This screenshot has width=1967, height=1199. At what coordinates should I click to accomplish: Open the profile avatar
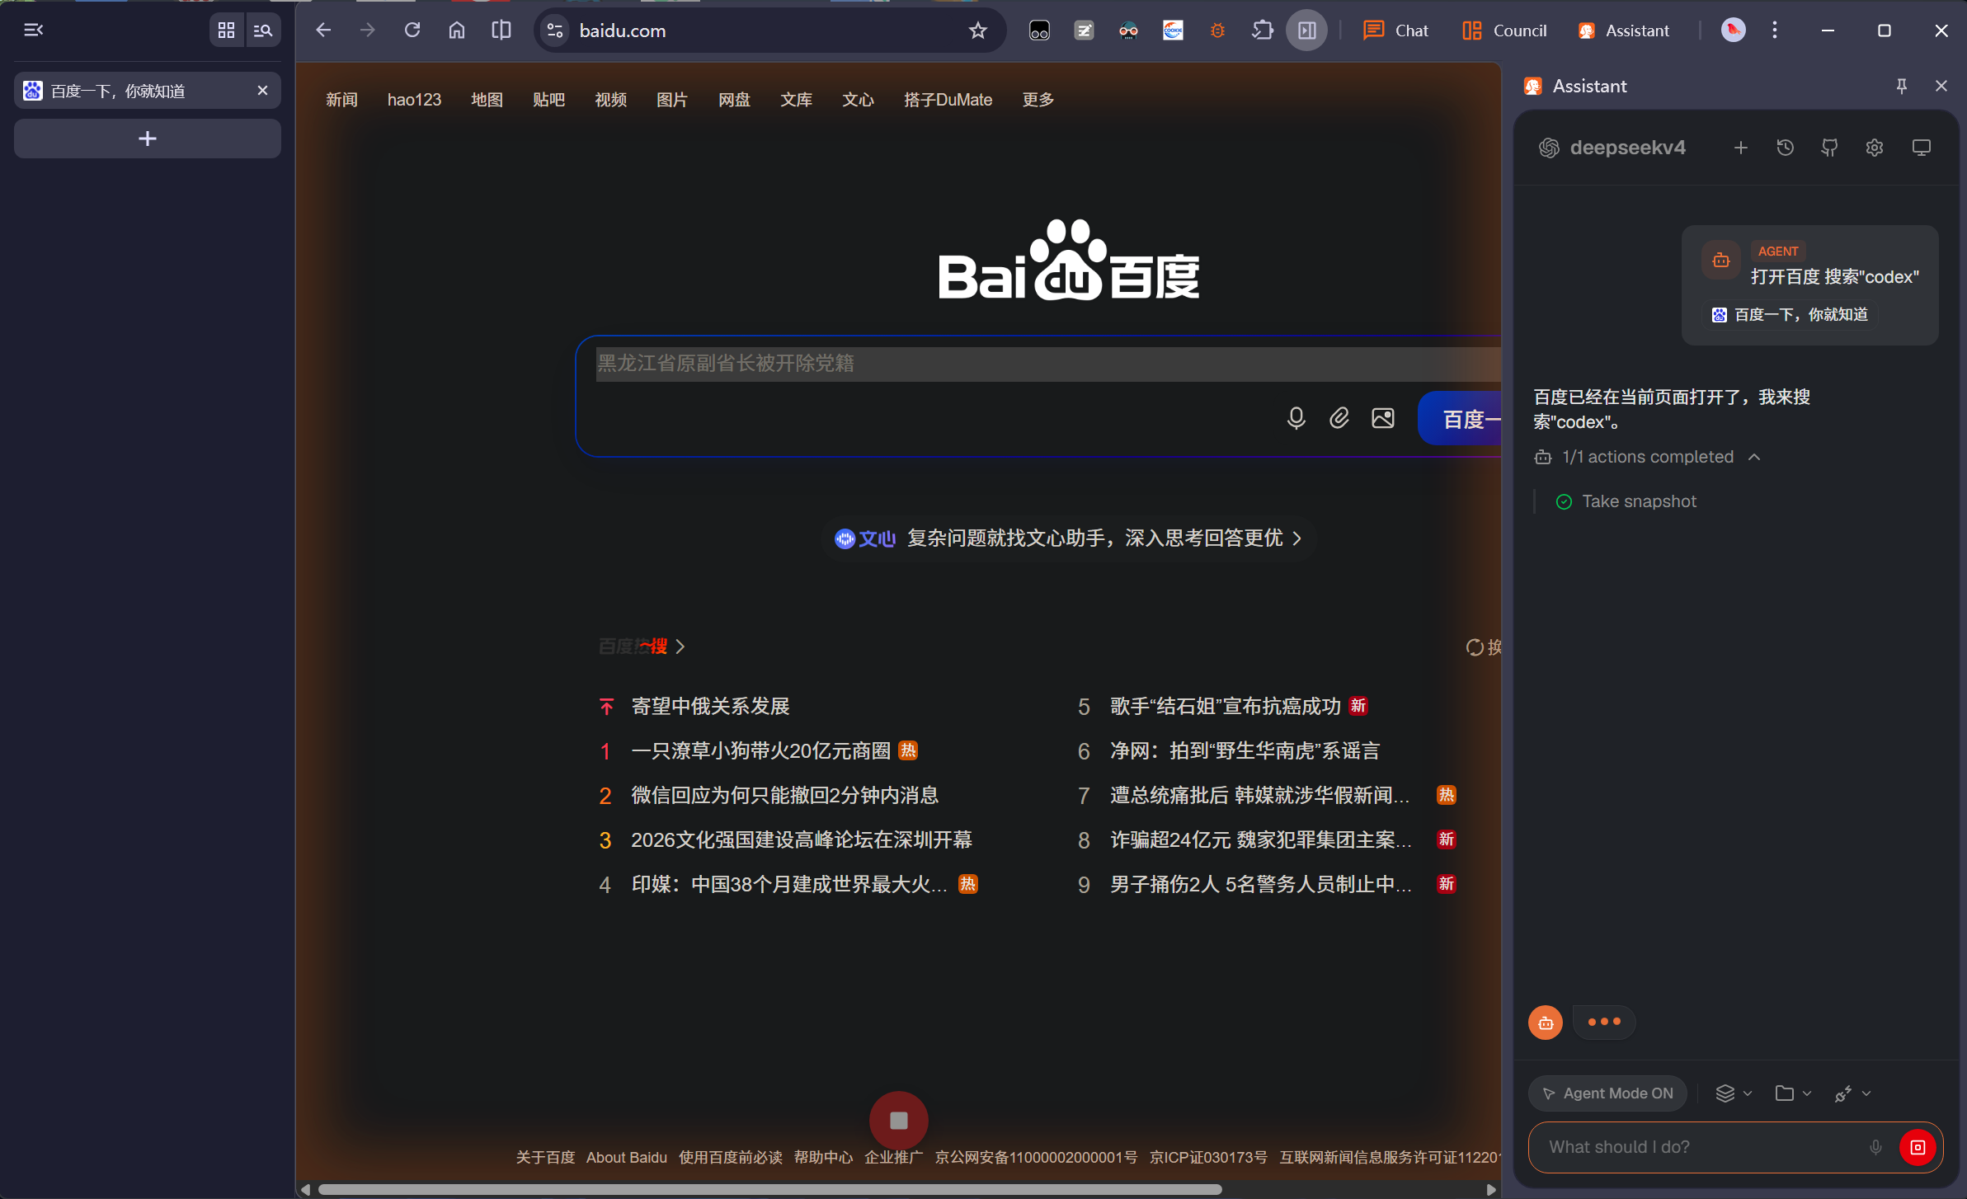(1734, 31)
